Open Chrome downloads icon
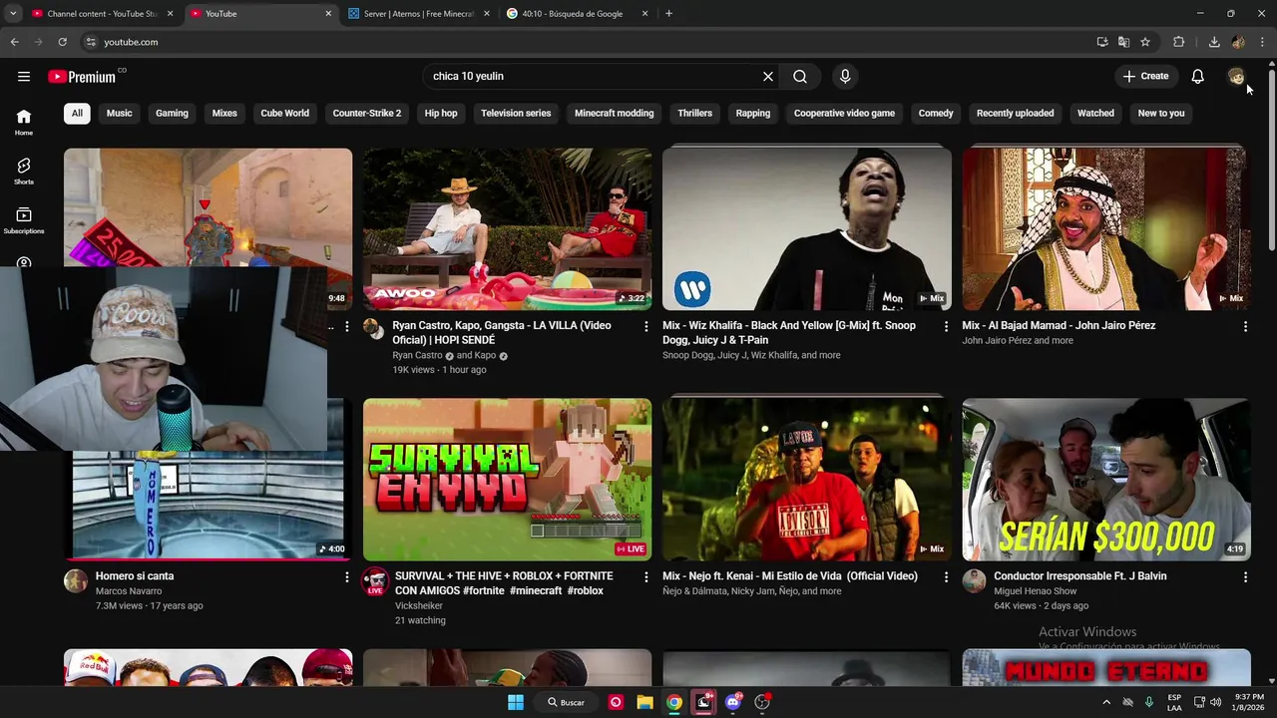The height and width of the screenshot is (718, 1277). pos(1214,42)
